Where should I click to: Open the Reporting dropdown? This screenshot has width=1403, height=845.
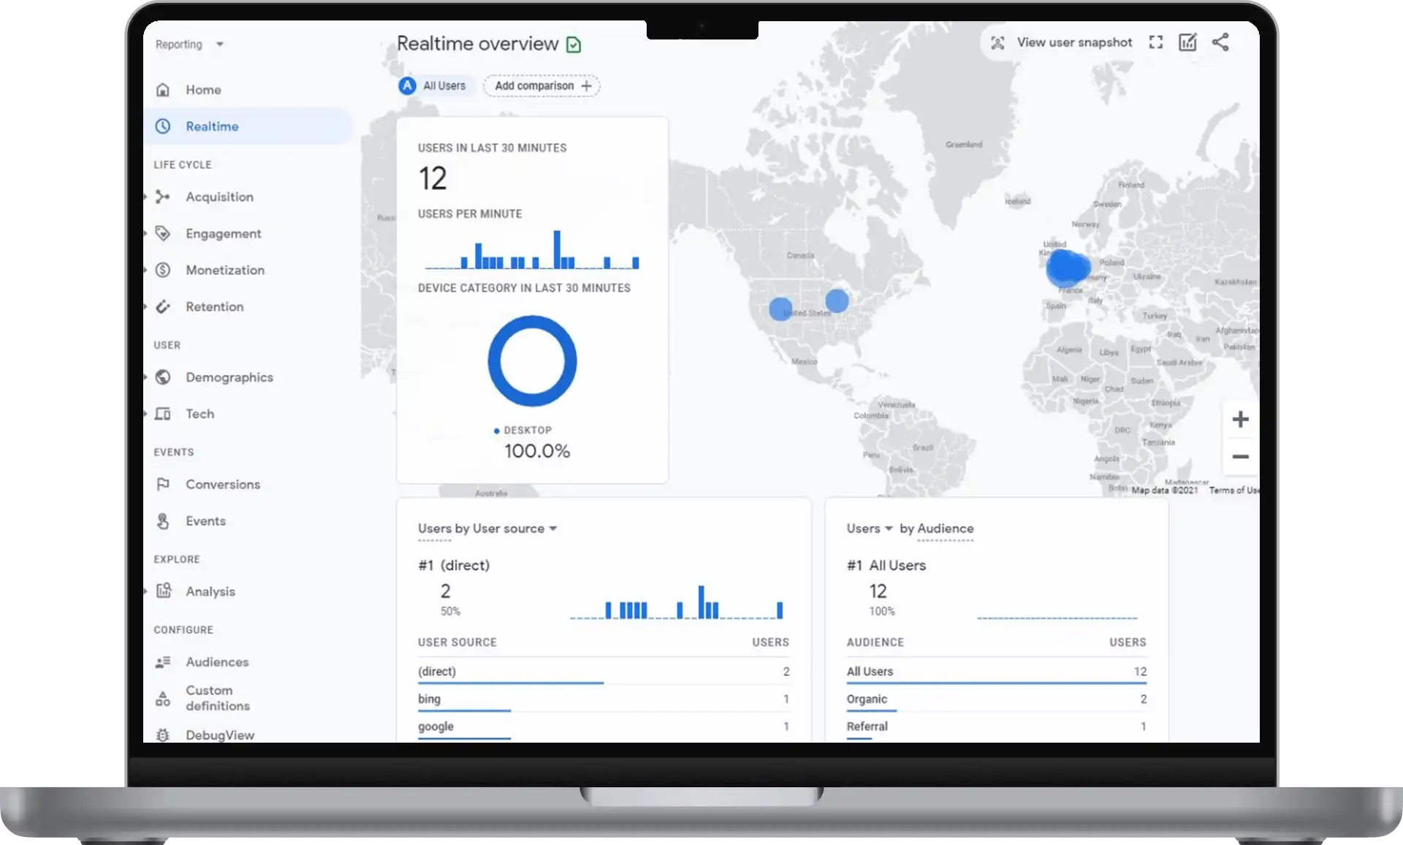(189, 45)
